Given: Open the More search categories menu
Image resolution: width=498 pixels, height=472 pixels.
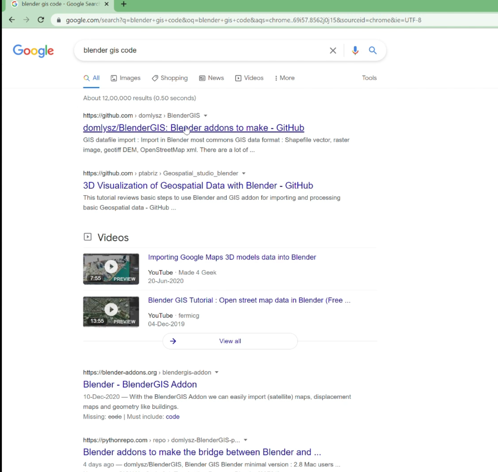Looking at the screenshot, I should (x=284, y=78).
